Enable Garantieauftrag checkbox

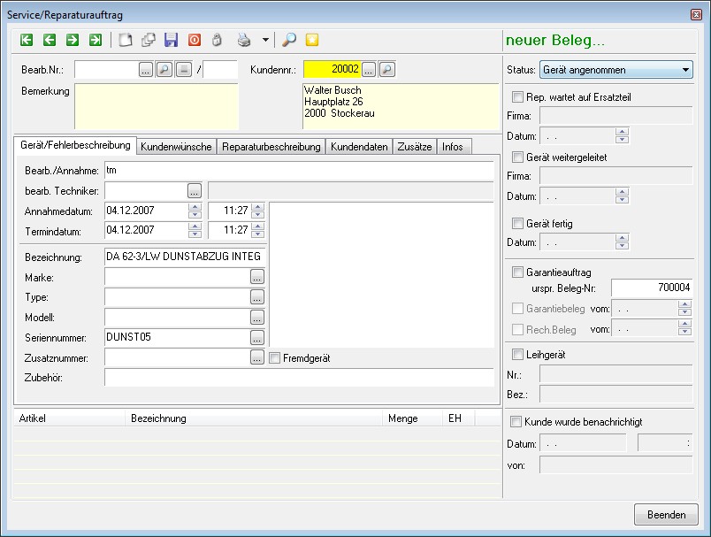(x=517, y=272)
